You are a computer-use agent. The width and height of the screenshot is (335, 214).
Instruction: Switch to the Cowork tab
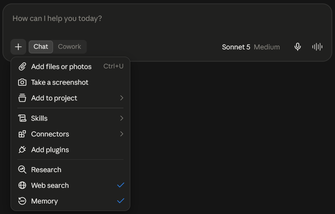pyautogui.click(x=69, y=47)
